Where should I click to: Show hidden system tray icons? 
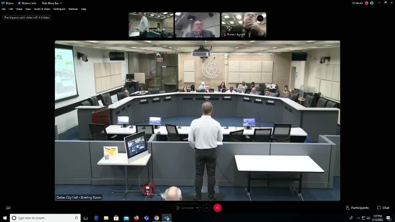pyautogui.click(x=358, y=218)
